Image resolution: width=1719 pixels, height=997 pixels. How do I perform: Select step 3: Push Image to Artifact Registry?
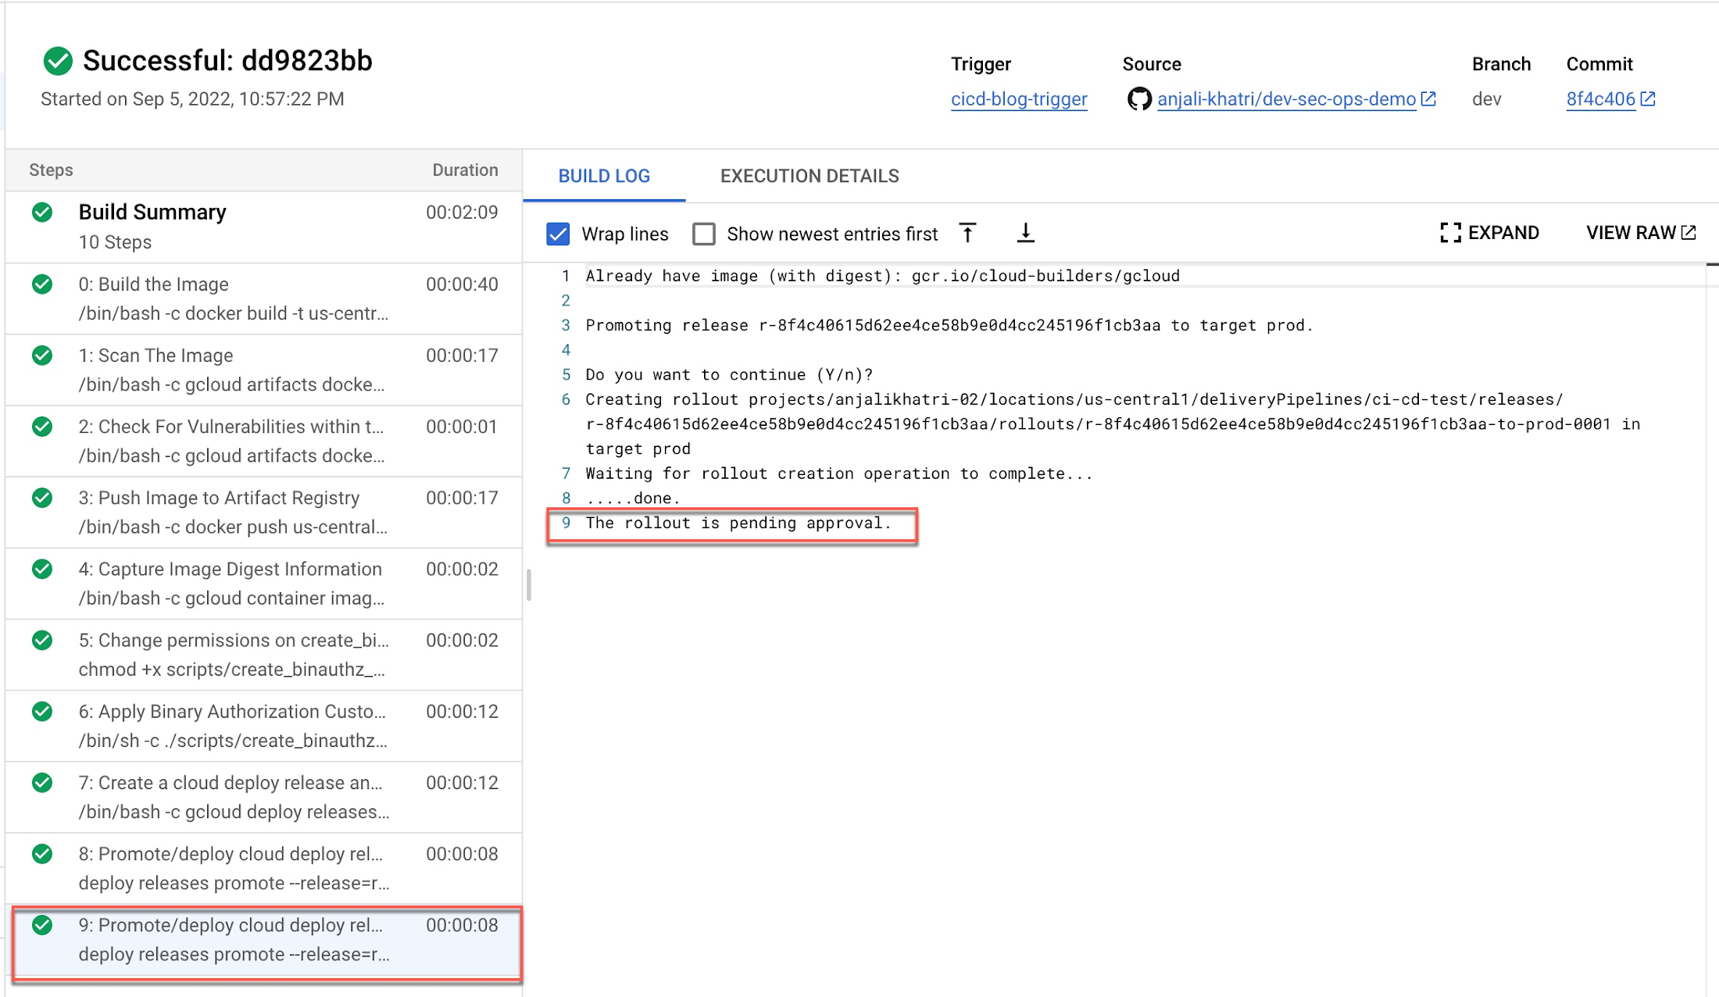coord(264,512)
